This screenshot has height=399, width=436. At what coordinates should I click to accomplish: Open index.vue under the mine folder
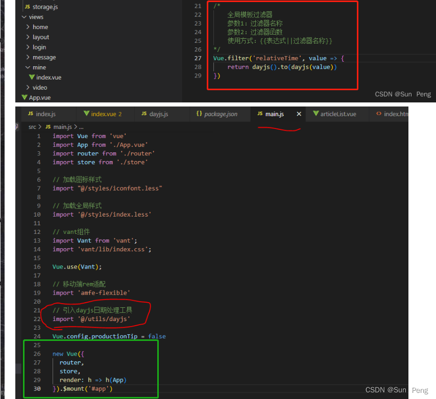(49, 77)
